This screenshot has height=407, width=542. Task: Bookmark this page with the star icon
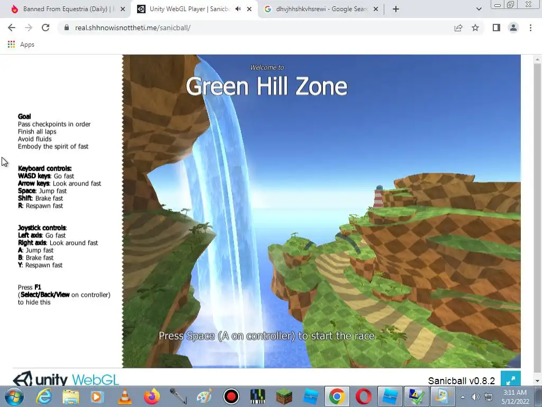pos(475,28)
